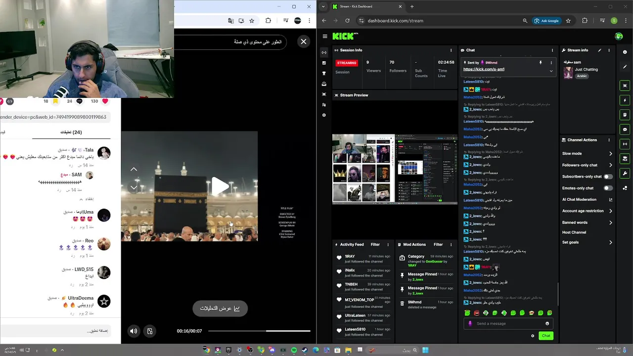Click عرض التحليلات analytics button
This screenshot has width=633, height=356.
tap(220, 309)
